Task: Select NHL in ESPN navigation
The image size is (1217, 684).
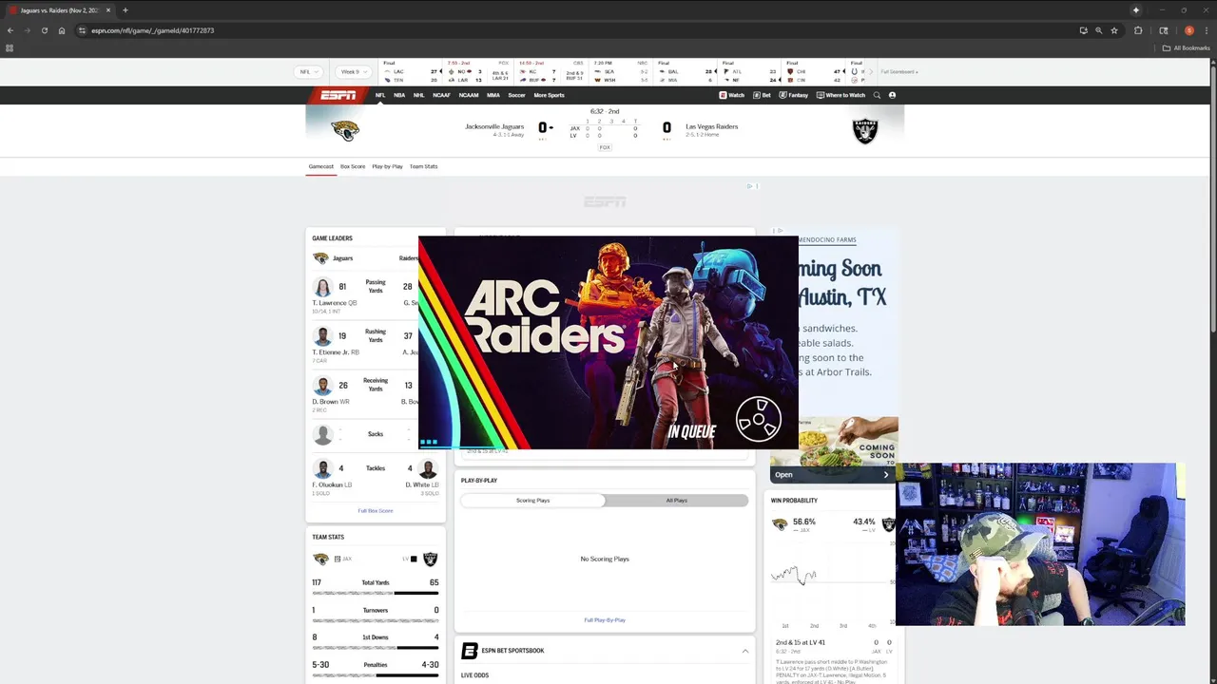Action: pos(418,95)
